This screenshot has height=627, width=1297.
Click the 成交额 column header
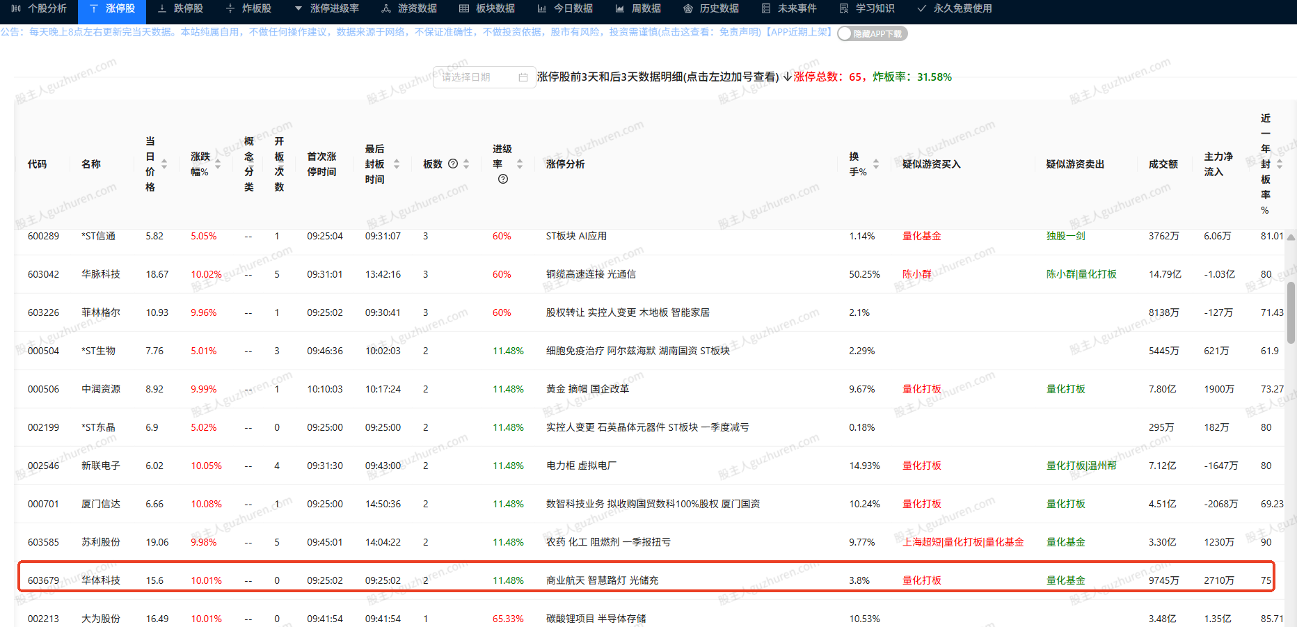[1163, 164]
